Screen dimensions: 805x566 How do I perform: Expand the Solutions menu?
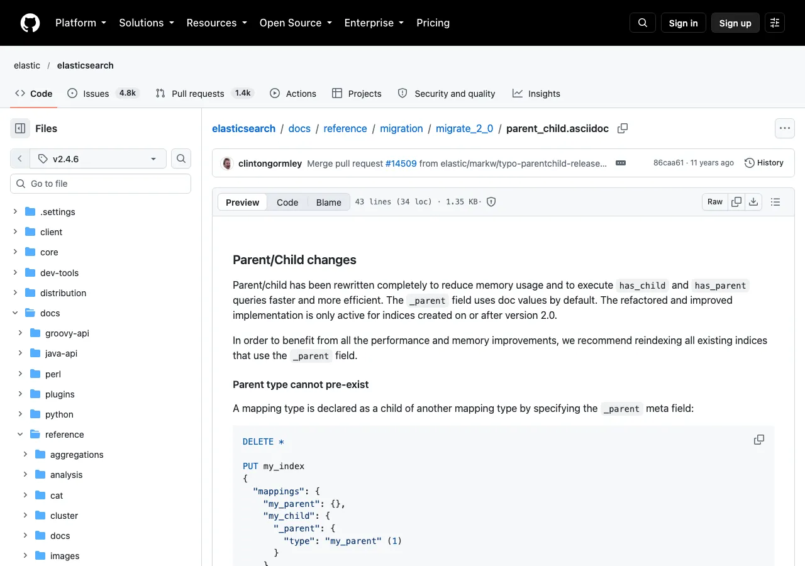[147, 23]
